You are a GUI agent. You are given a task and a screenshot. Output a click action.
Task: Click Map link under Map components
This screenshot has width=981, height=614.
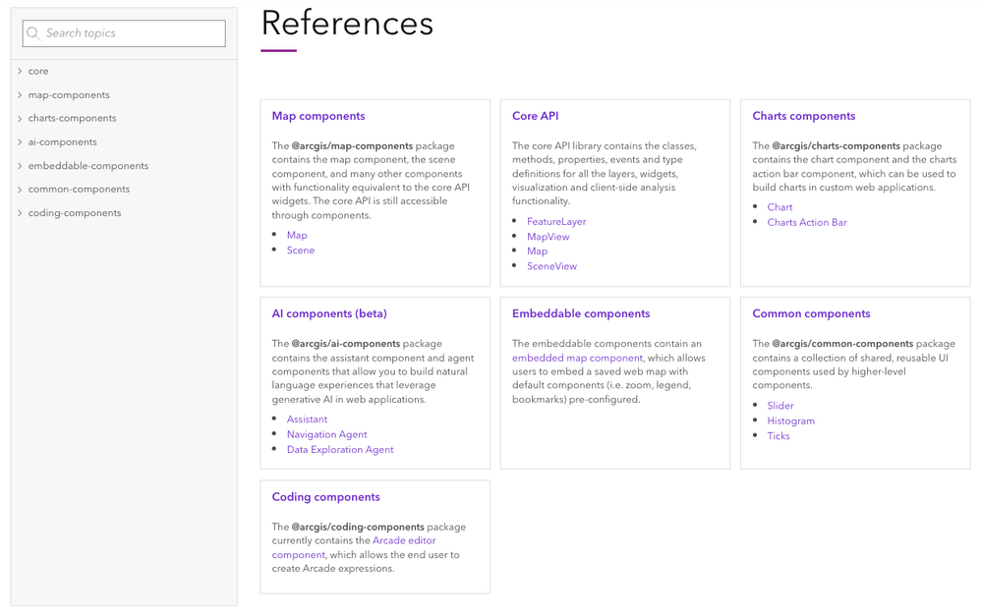click(x=297, y=235)
